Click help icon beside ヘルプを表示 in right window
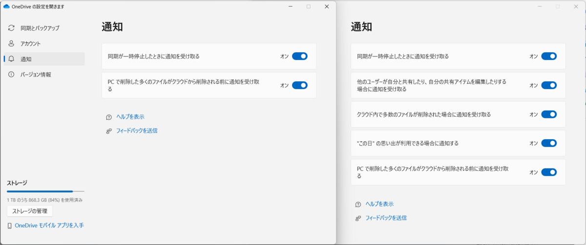Viewport: 586px width, 245px height. point(358,205)
